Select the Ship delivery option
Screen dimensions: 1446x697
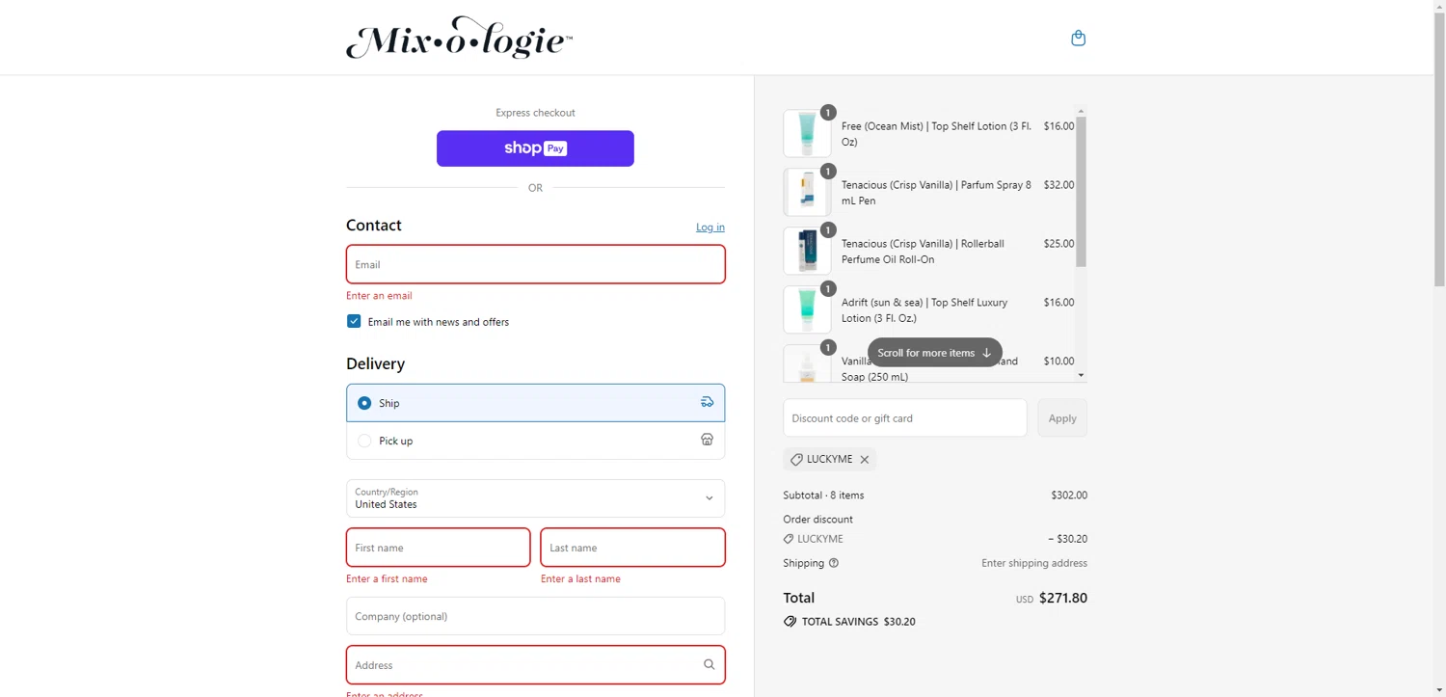(535, 403)
